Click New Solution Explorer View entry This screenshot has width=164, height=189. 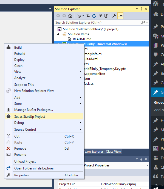[x=44, y=91]
